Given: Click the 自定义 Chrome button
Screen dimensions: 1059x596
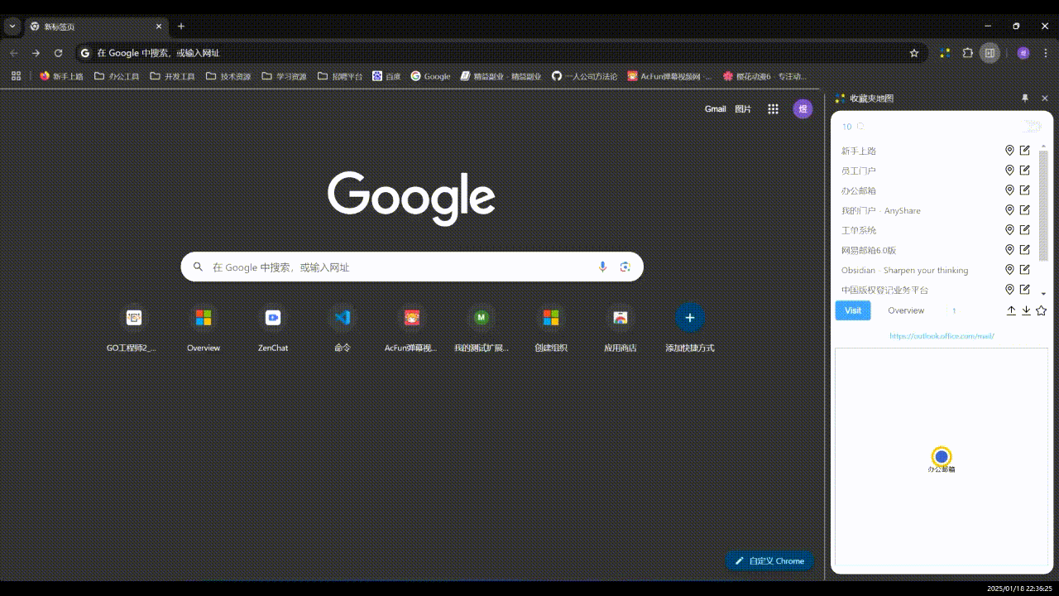Looking at the screenshot, I should 769,560.
